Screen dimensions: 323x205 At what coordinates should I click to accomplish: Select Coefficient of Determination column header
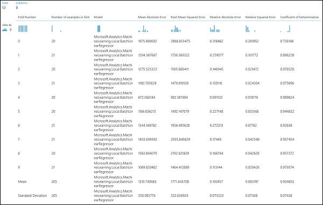pos(299,17)
